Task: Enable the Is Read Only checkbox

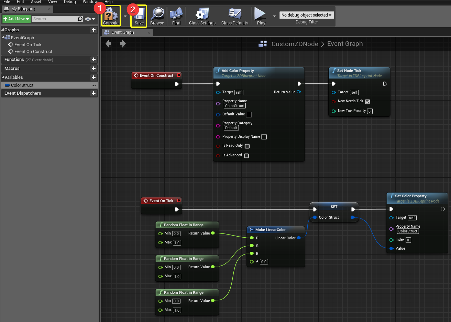Action: [247, 146]
